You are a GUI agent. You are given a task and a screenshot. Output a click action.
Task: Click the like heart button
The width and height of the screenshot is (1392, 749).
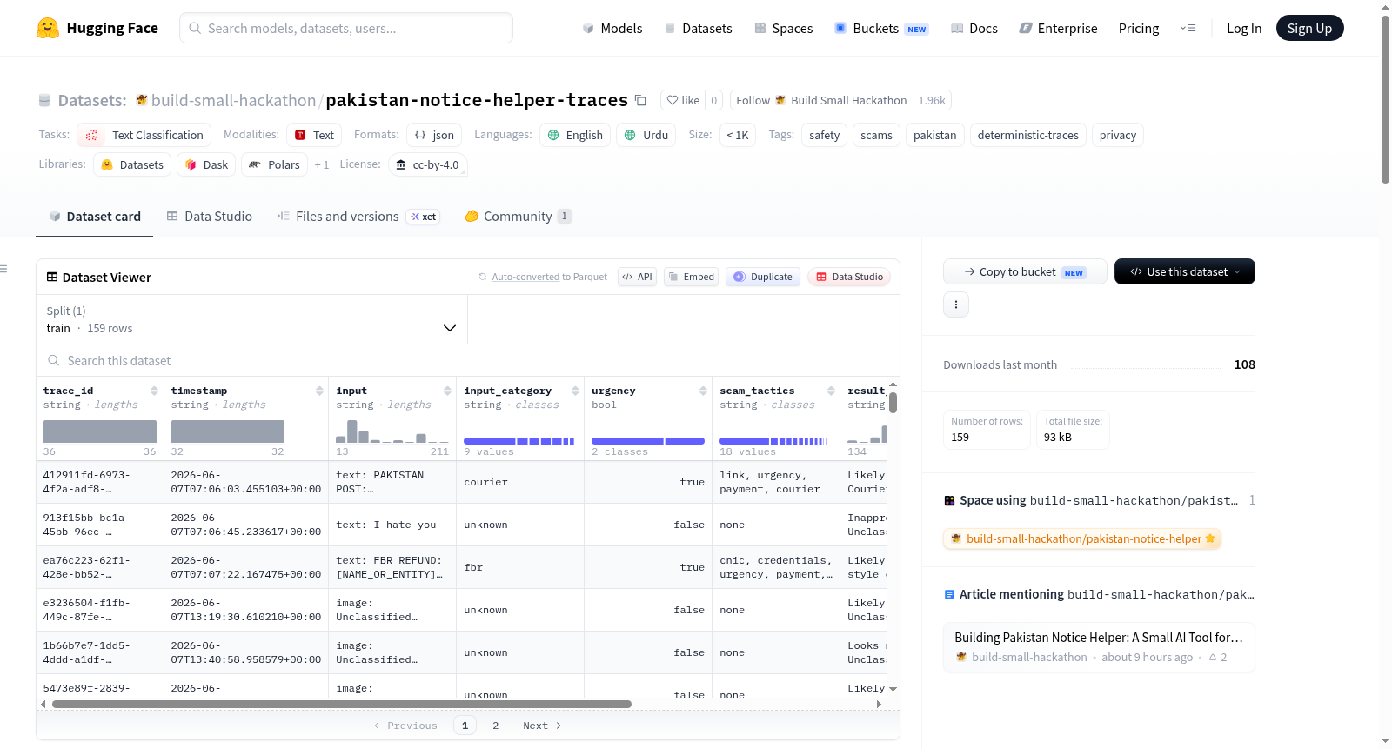coord(683,100)
